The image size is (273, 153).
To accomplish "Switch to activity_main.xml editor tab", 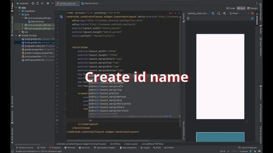I will tap(67, 3).
